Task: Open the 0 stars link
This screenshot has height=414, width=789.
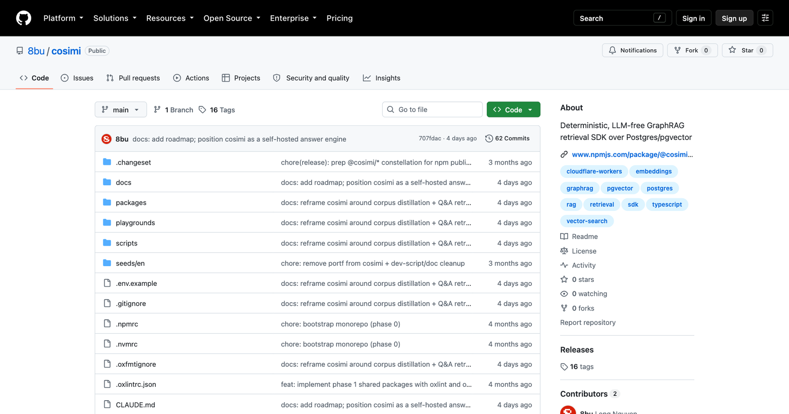Action: [x=577, y=279]
